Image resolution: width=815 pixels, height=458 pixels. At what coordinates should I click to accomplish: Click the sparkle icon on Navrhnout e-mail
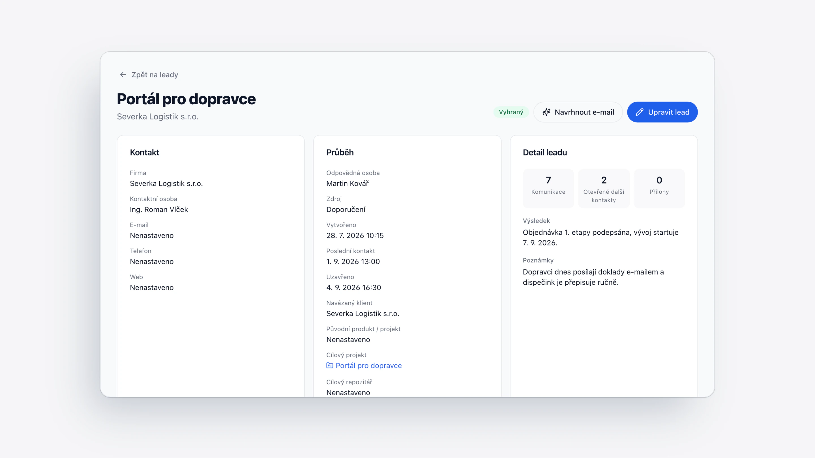coord(546,112)
